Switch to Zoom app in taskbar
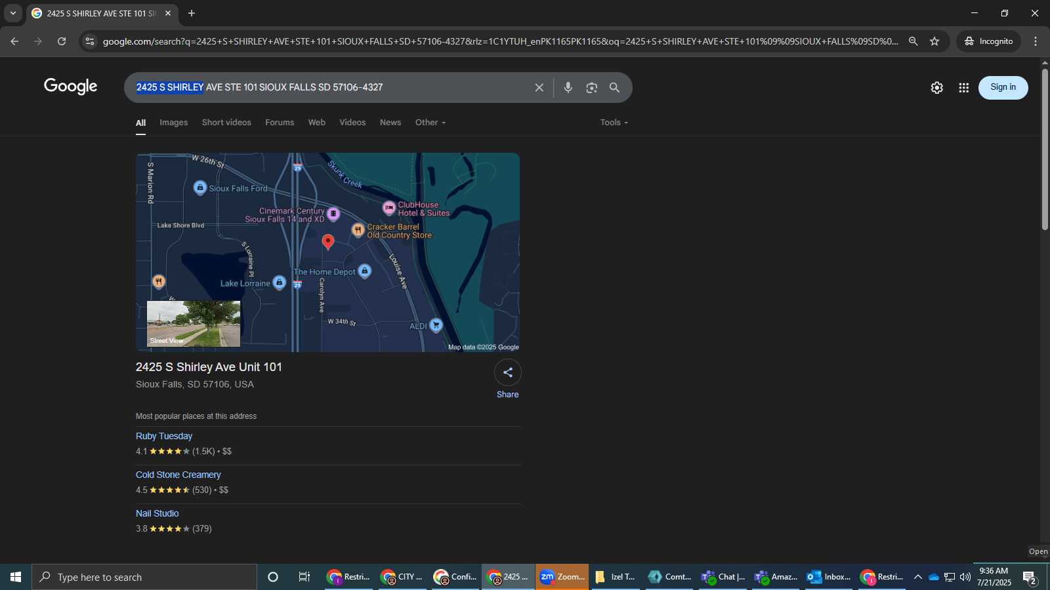Screen dimensions: 1050x590 click(x=562, y=577)
